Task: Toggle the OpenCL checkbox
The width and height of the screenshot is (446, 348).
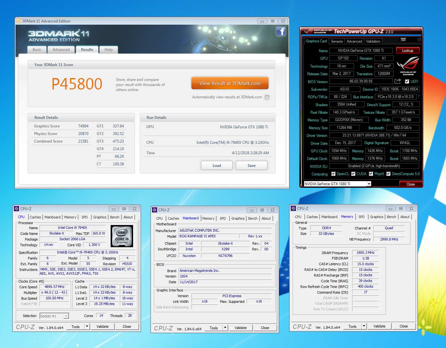Action: 333,174
